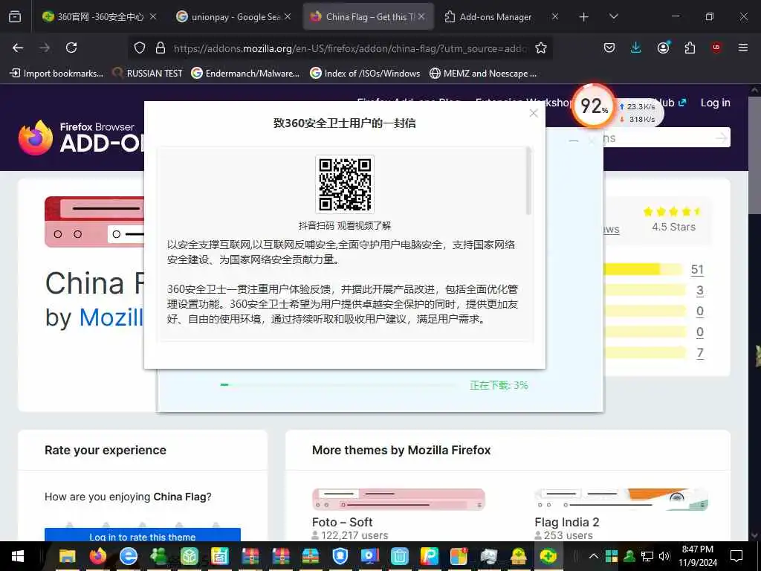Expand the list all tabs chevron

tap(613, 16)
